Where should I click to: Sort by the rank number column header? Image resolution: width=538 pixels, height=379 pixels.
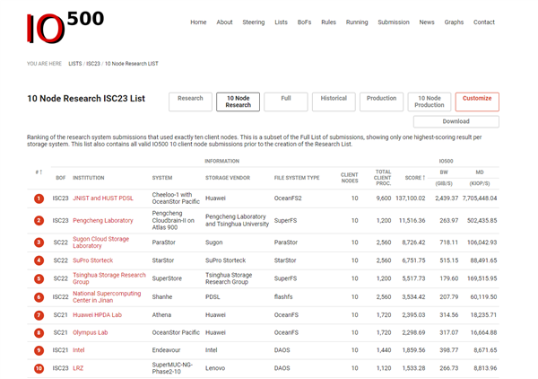39,172
